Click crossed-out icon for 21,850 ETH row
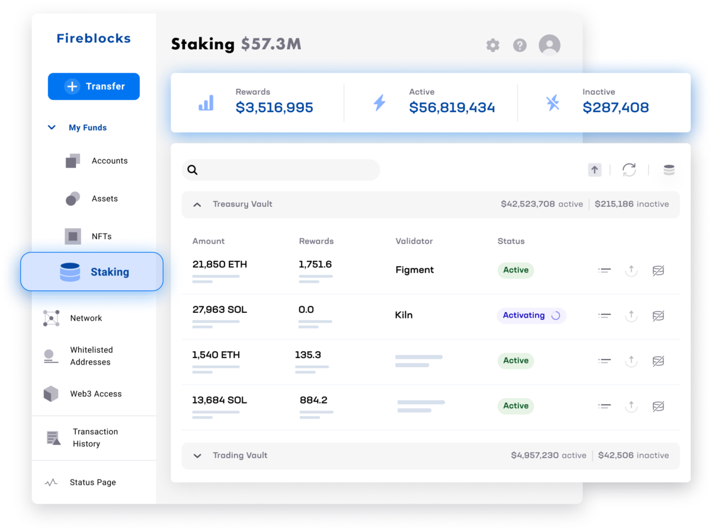The image size is (711, 531). click(x=658, y=270)
